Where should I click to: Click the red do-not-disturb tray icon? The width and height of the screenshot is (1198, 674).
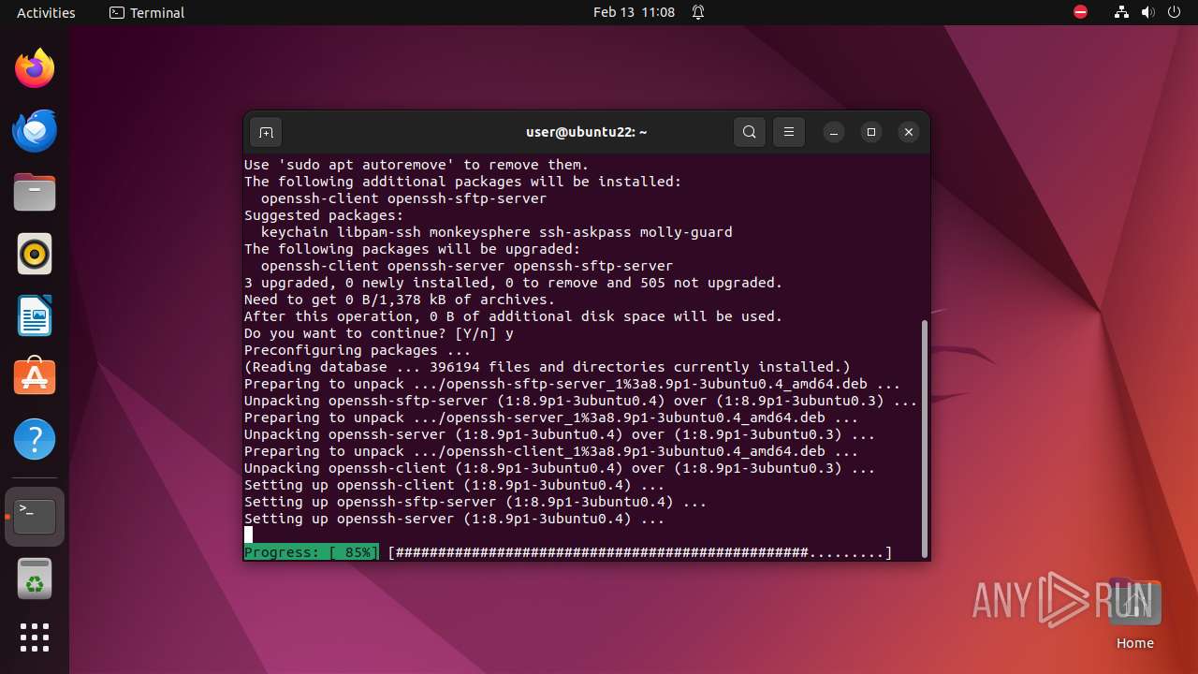tap(1081, 12)
